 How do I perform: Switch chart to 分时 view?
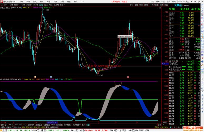tap(6, 5)
